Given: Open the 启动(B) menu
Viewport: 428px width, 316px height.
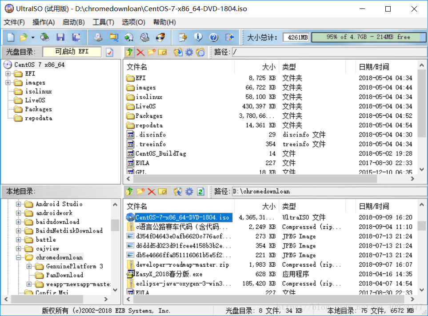Looking at the screenshot, I should point(73,22).
